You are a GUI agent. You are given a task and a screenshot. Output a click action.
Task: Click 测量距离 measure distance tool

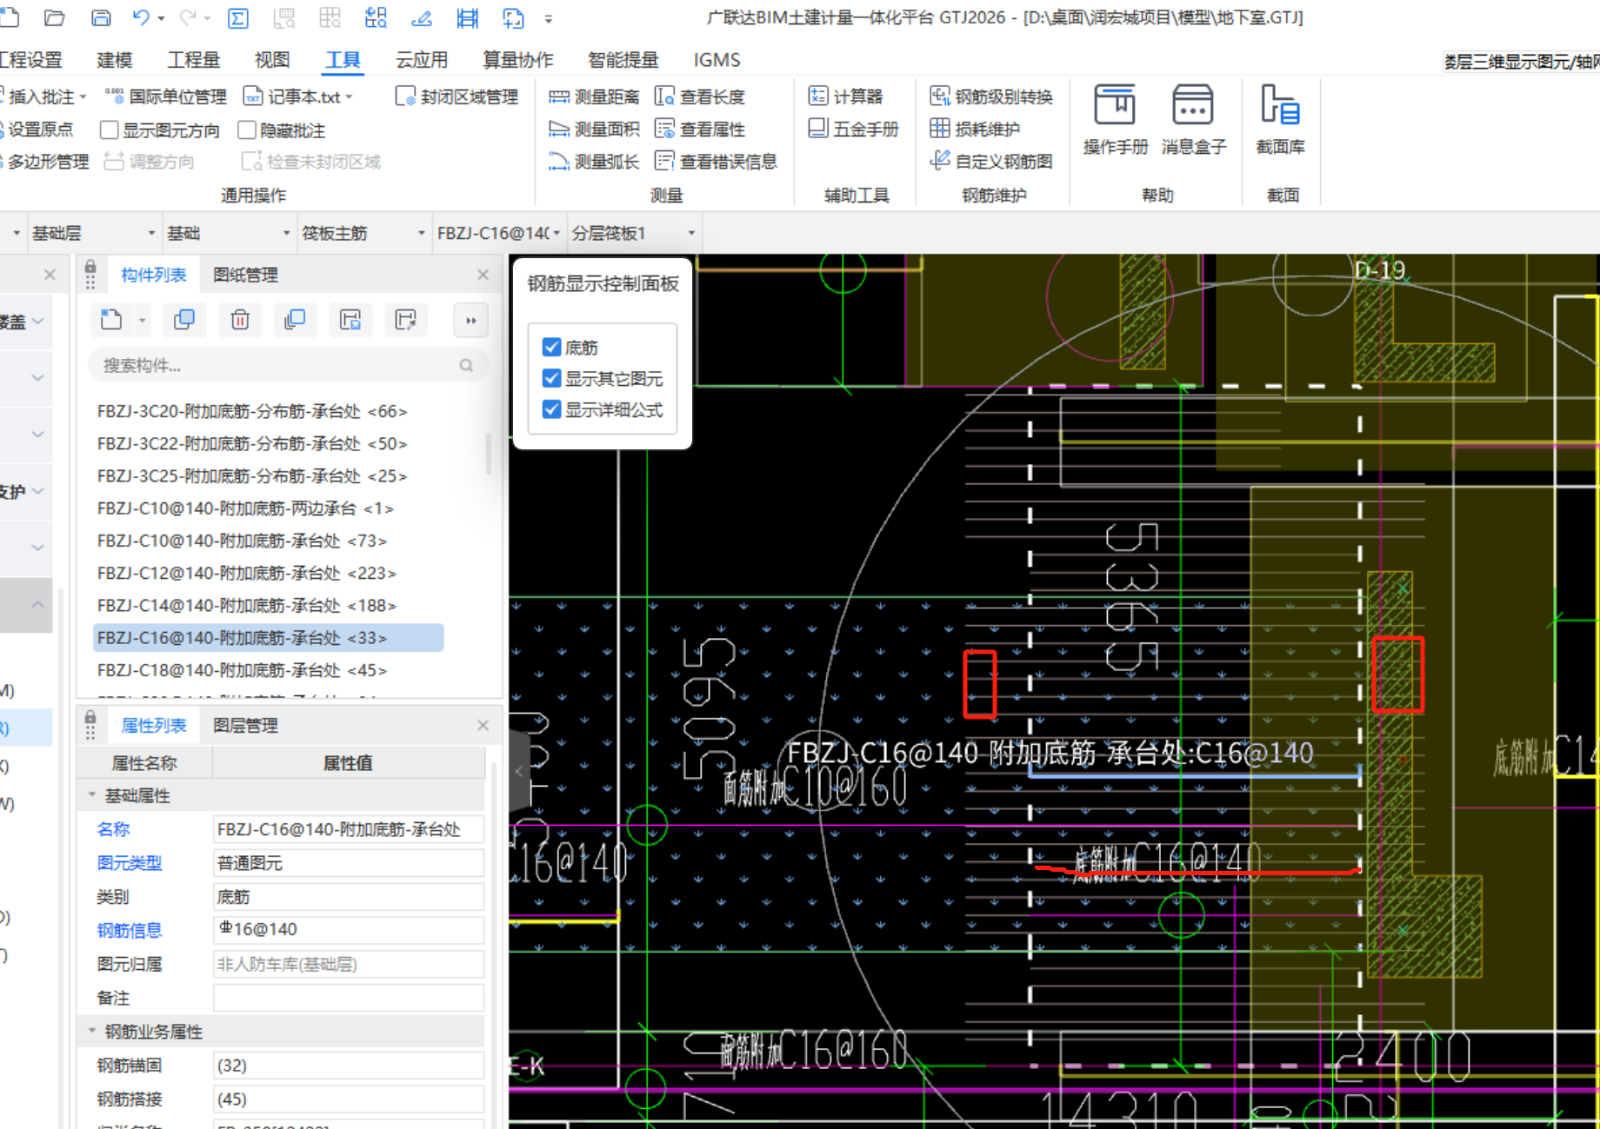click(x=594, y=96)
